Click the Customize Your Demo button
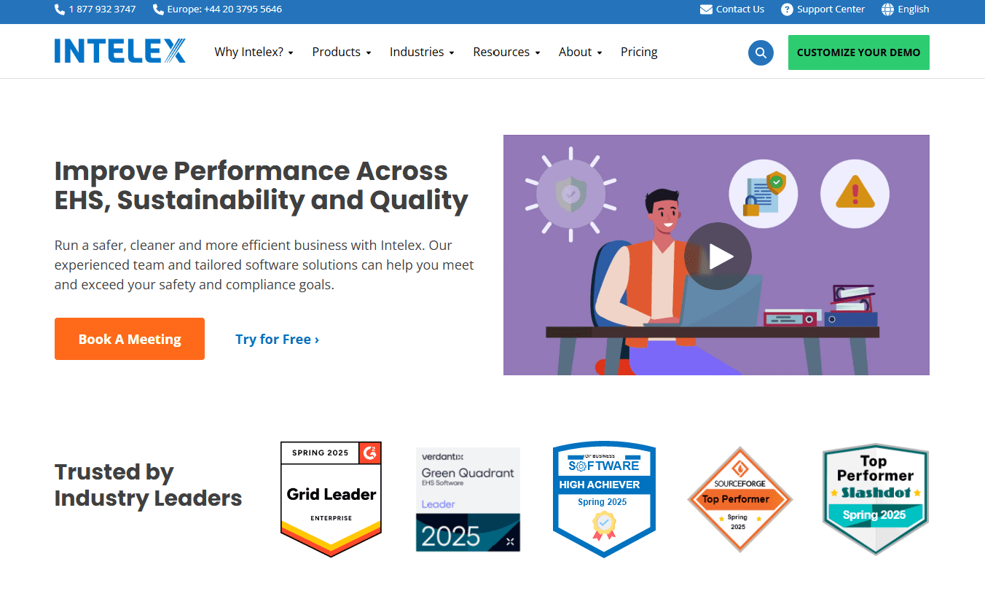This screenshot has height=599, width=985. point(858,52)
